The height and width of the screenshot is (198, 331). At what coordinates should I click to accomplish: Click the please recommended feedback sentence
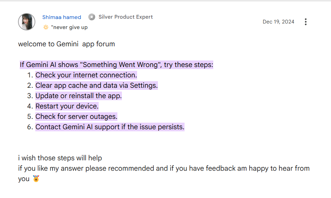164,173
